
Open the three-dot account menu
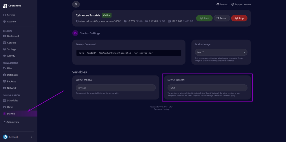point(32,137)
